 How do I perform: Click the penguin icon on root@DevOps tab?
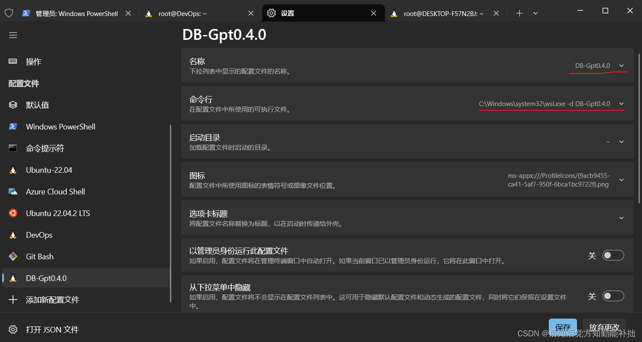tap(149, 13)
